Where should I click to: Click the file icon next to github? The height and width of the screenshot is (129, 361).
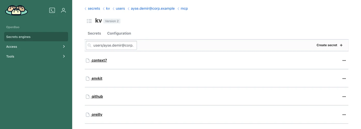click(88, 96)
